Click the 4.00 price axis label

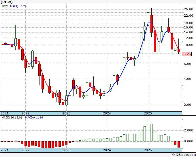pyautogui.click(x=187, y=79)
